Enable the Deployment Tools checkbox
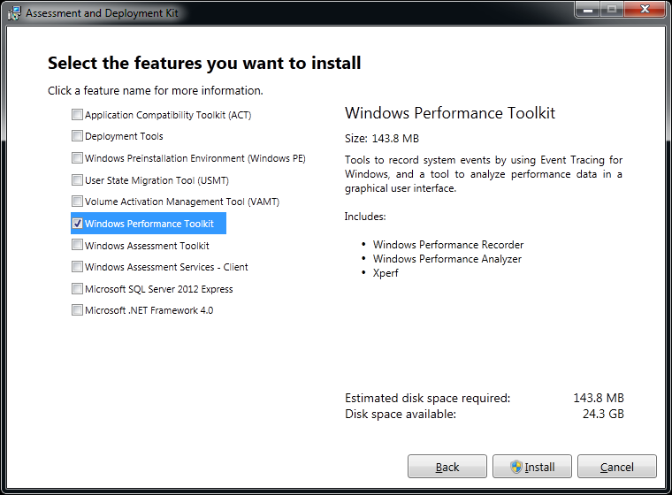The image size is (672, 495). click(x=77, y=136)
